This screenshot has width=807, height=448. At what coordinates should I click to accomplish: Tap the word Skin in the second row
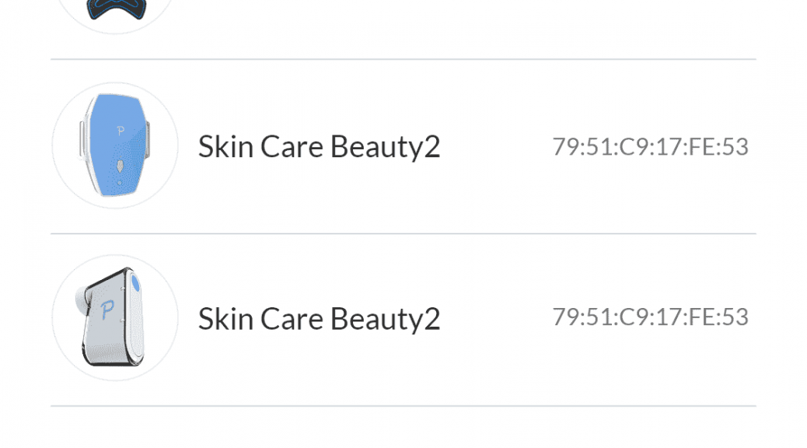[x=226, y=319]
